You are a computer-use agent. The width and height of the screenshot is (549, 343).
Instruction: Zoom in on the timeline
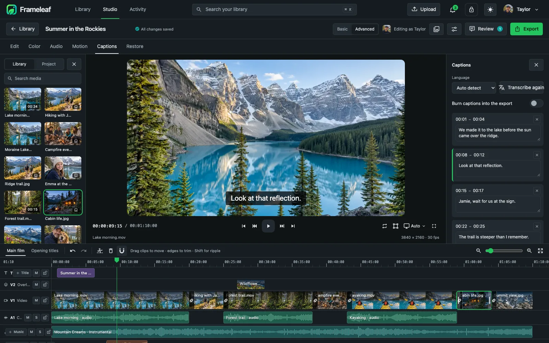pyautogui.click(x=529, y=251)
